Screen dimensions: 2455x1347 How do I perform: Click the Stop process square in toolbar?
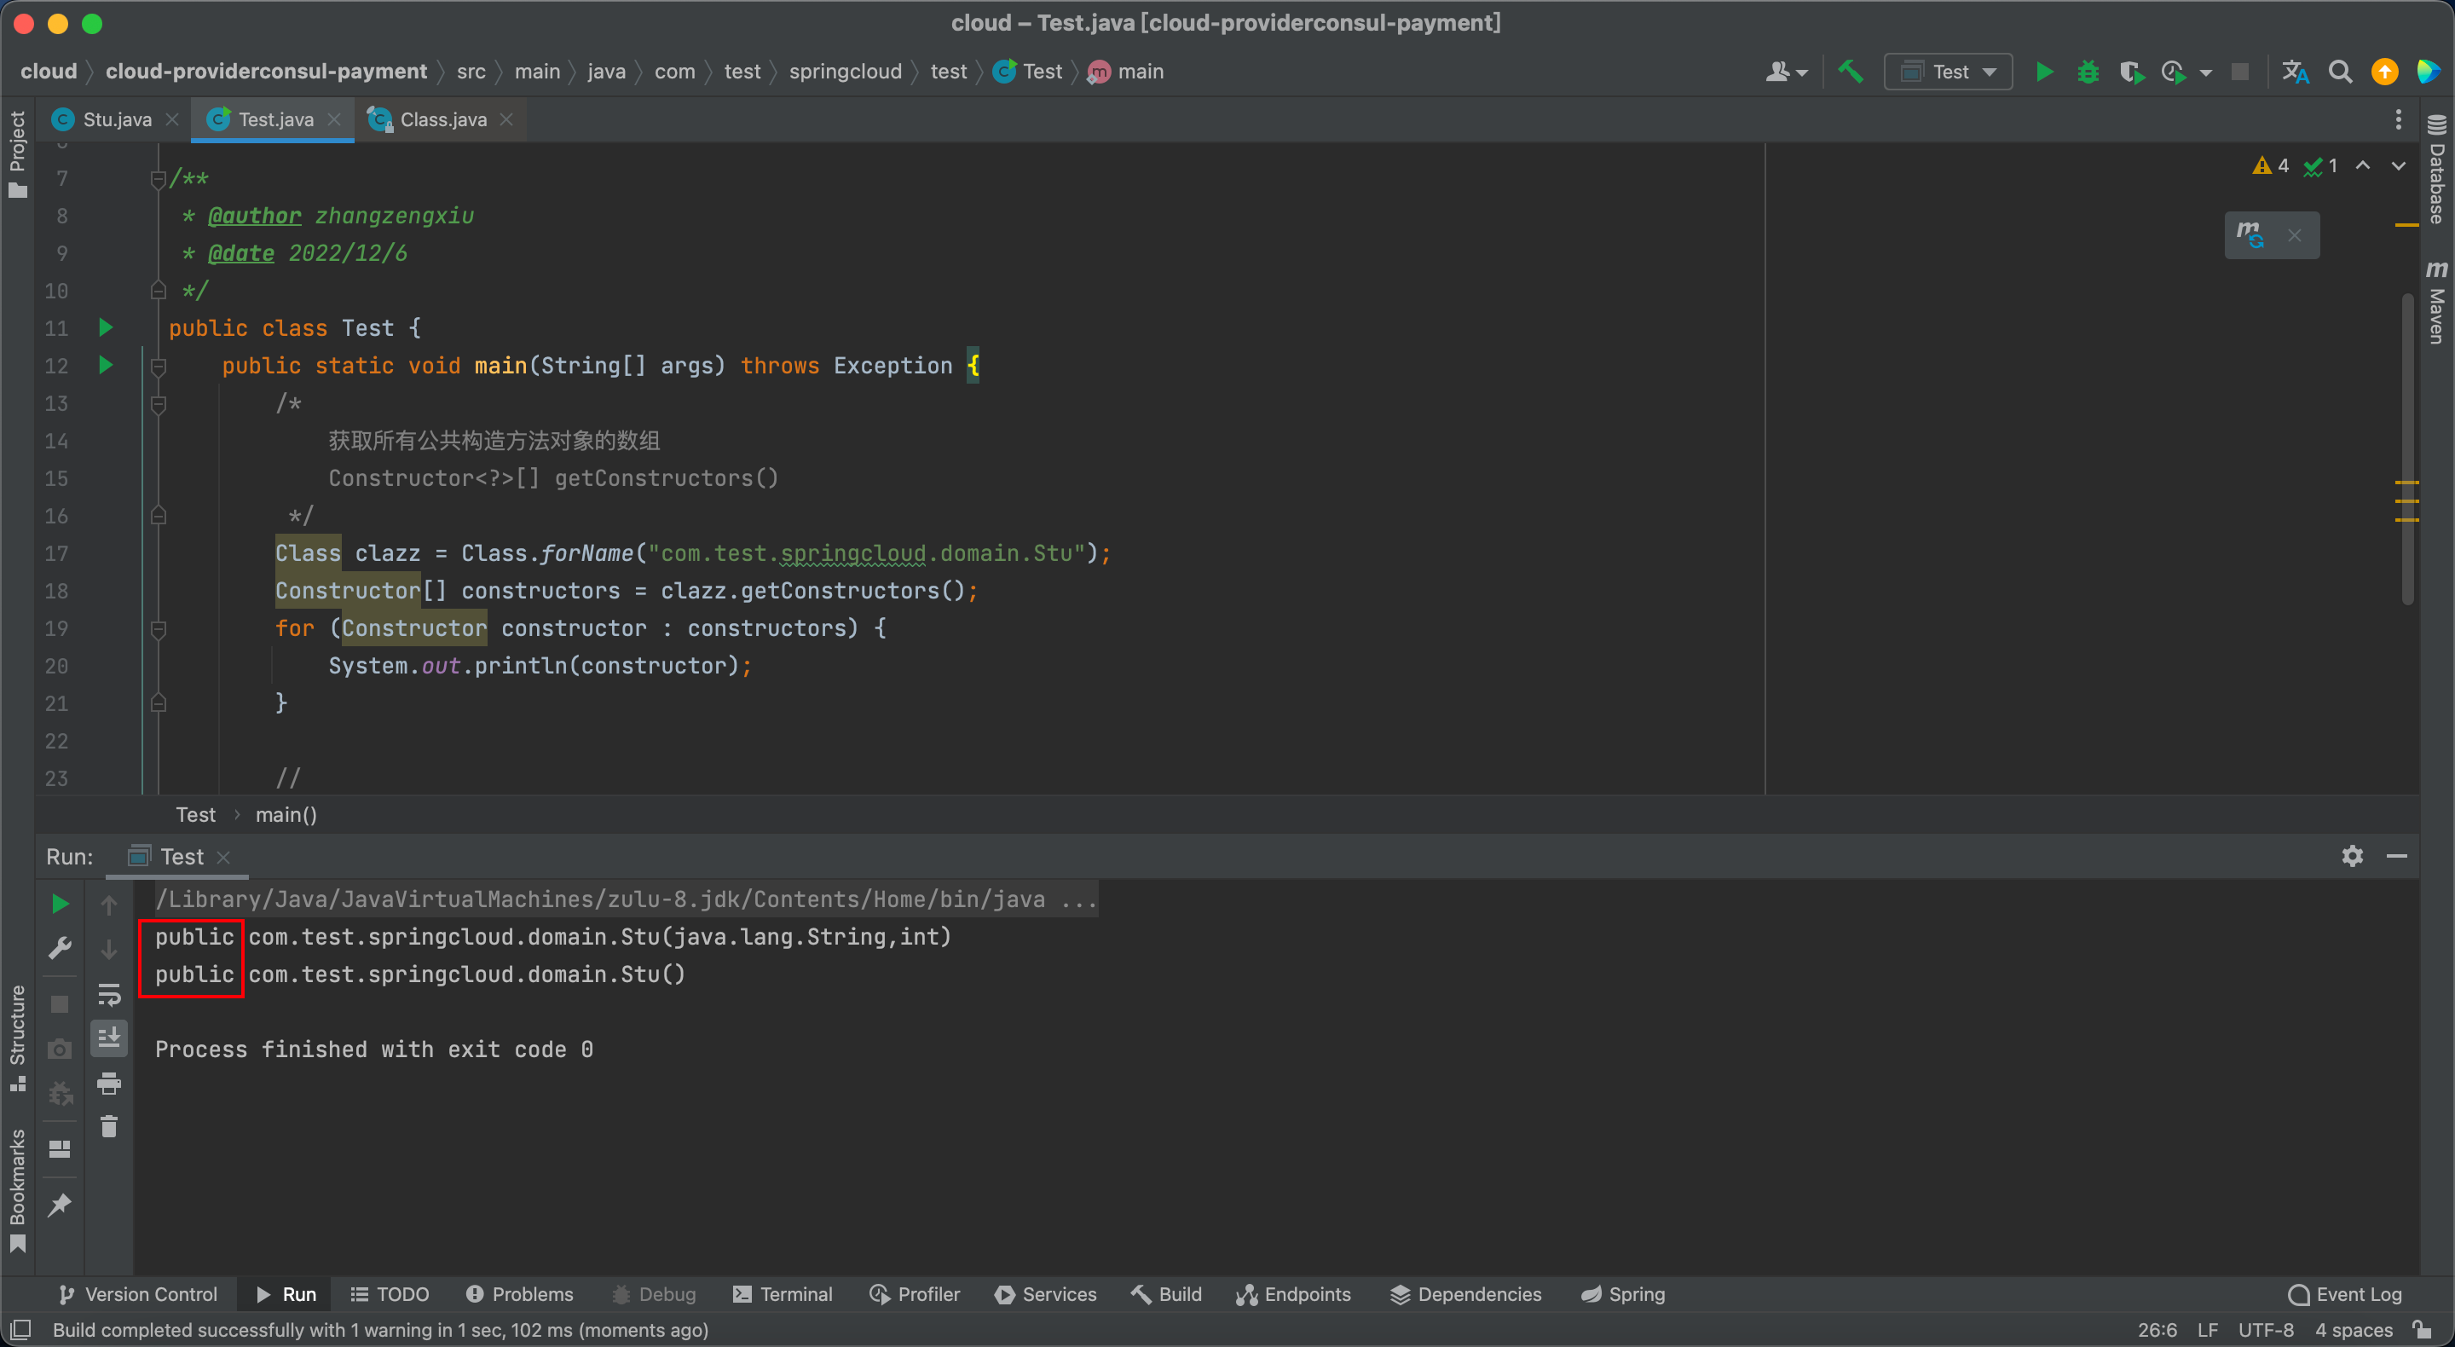click(x=2239, y=72)
